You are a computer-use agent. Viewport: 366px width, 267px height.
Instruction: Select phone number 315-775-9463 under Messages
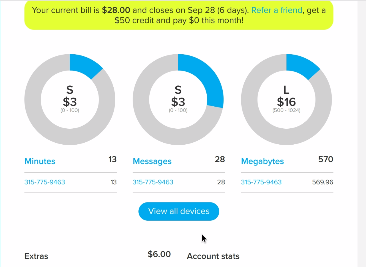[153, 182]
